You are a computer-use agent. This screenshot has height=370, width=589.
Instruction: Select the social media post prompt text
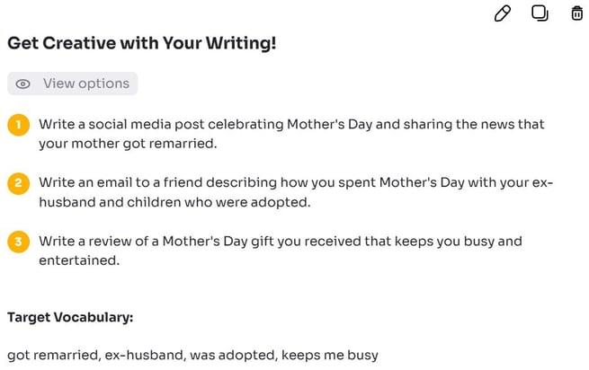tap(291, 134)
